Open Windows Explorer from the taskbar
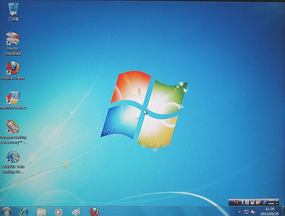Viewport: 285px width, 216px height. [42, 212]
